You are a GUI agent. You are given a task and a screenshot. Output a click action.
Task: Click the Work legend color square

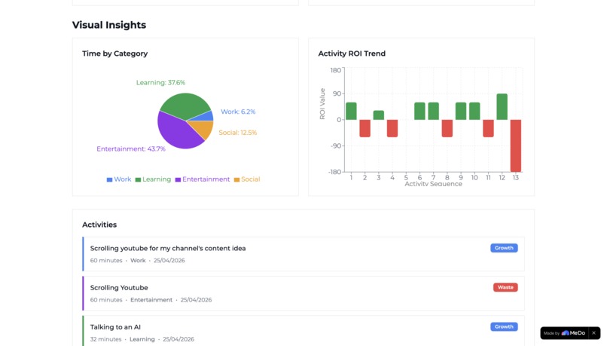point(109,179)
